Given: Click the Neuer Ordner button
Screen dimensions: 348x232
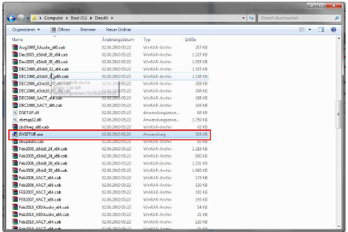Looking at the screenshot, I should pyautogui.click(x=118, y=29).
